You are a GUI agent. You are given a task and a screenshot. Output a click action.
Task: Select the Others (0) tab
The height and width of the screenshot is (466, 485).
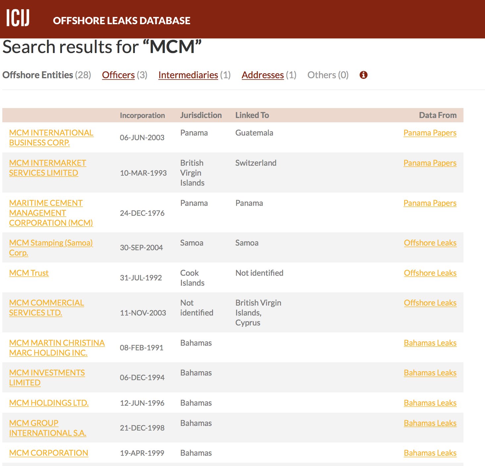[x=328, y=75]
